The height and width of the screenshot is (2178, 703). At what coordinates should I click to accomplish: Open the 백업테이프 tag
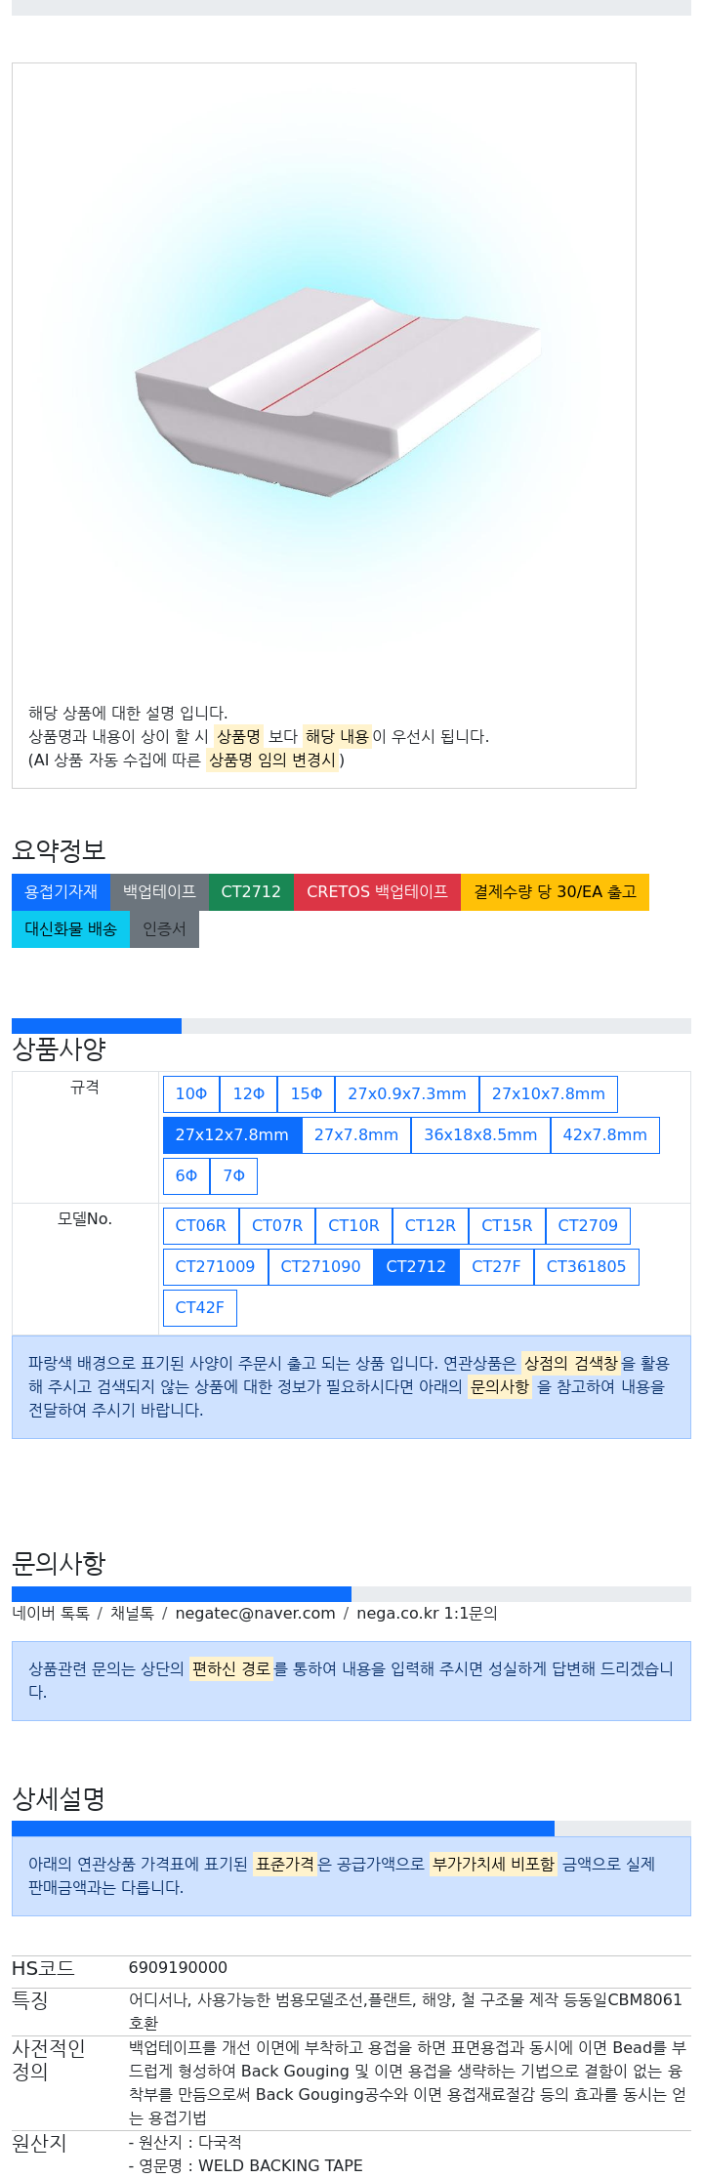(159, 892)
